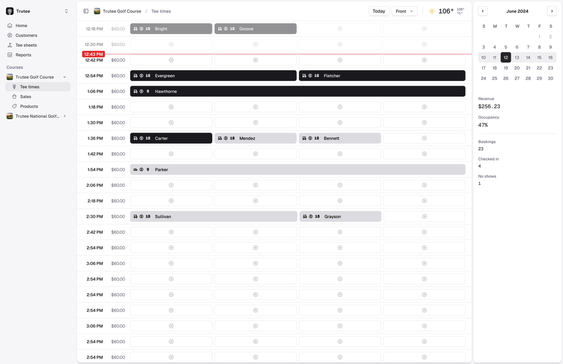Open the Bennett booking
Viewport: 563px width, 364px height.
coord(340,138)
